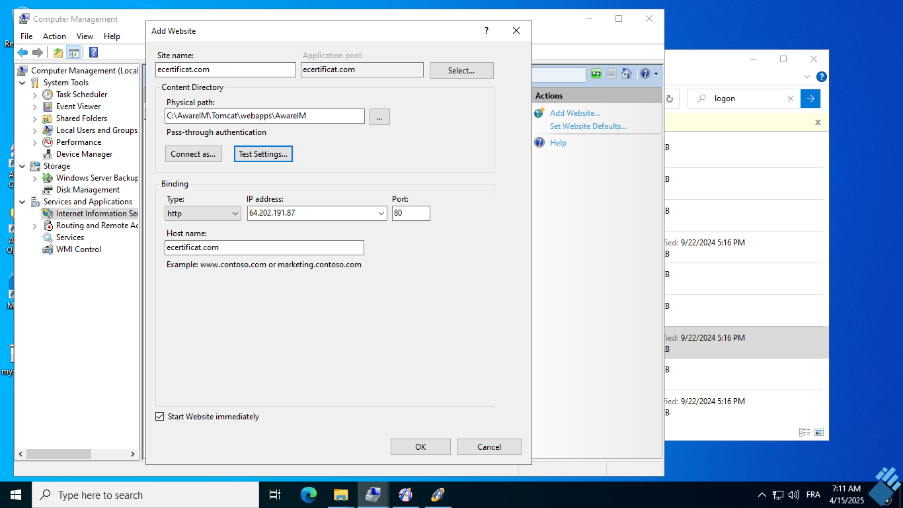The image size is (903, 508).
Task: Switch Explorer to details view icon
Action: pyautogui.click(x=805, y=433)
